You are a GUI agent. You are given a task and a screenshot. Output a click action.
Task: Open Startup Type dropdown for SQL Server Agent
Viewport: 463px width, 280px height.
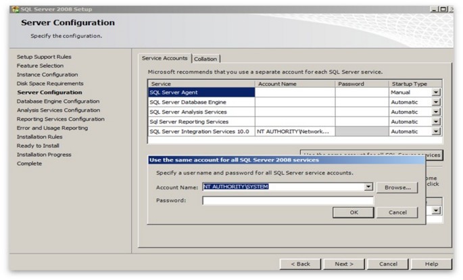[436, 93]
